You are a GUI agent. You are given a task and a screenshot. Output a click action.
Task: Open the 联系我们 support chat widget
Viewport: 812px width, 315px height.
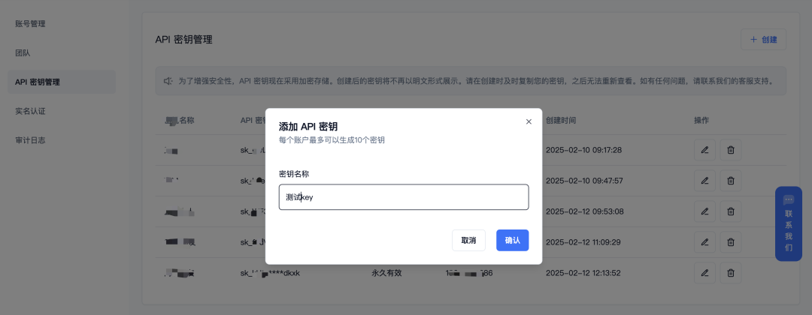[788, 223]
